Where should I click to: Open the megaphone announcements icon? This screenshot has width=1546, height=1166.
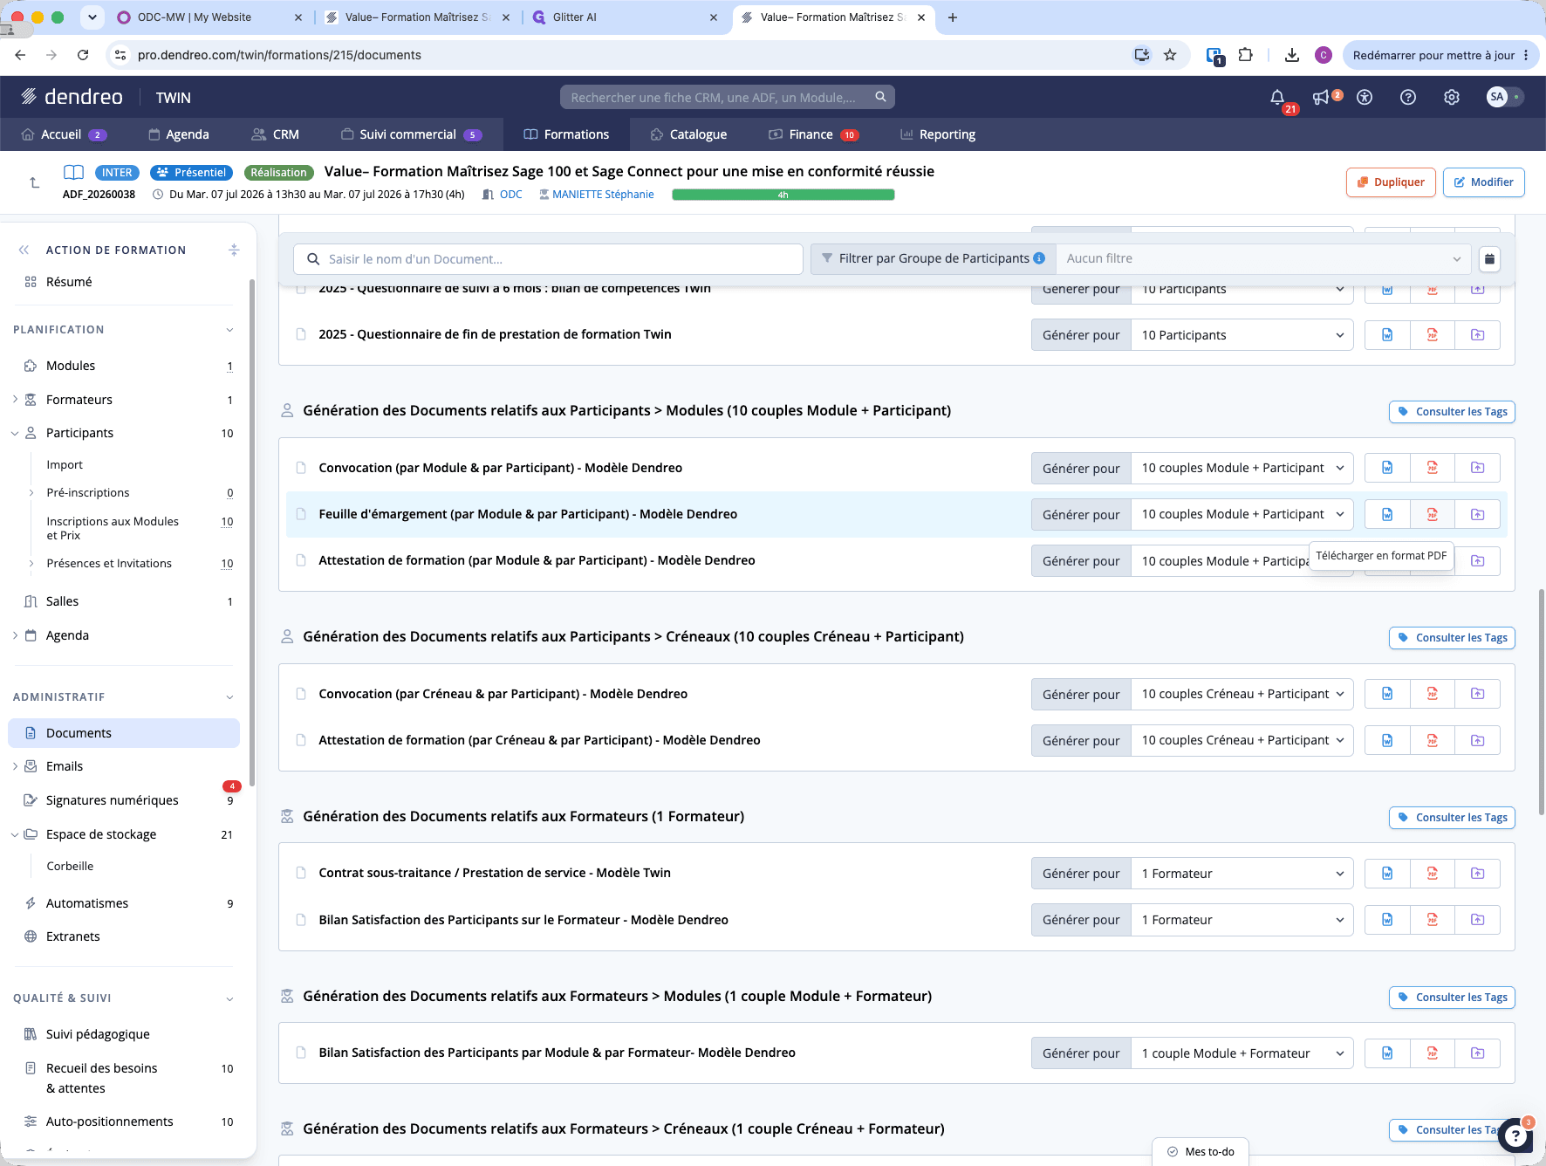click(x=1321, y=97)
